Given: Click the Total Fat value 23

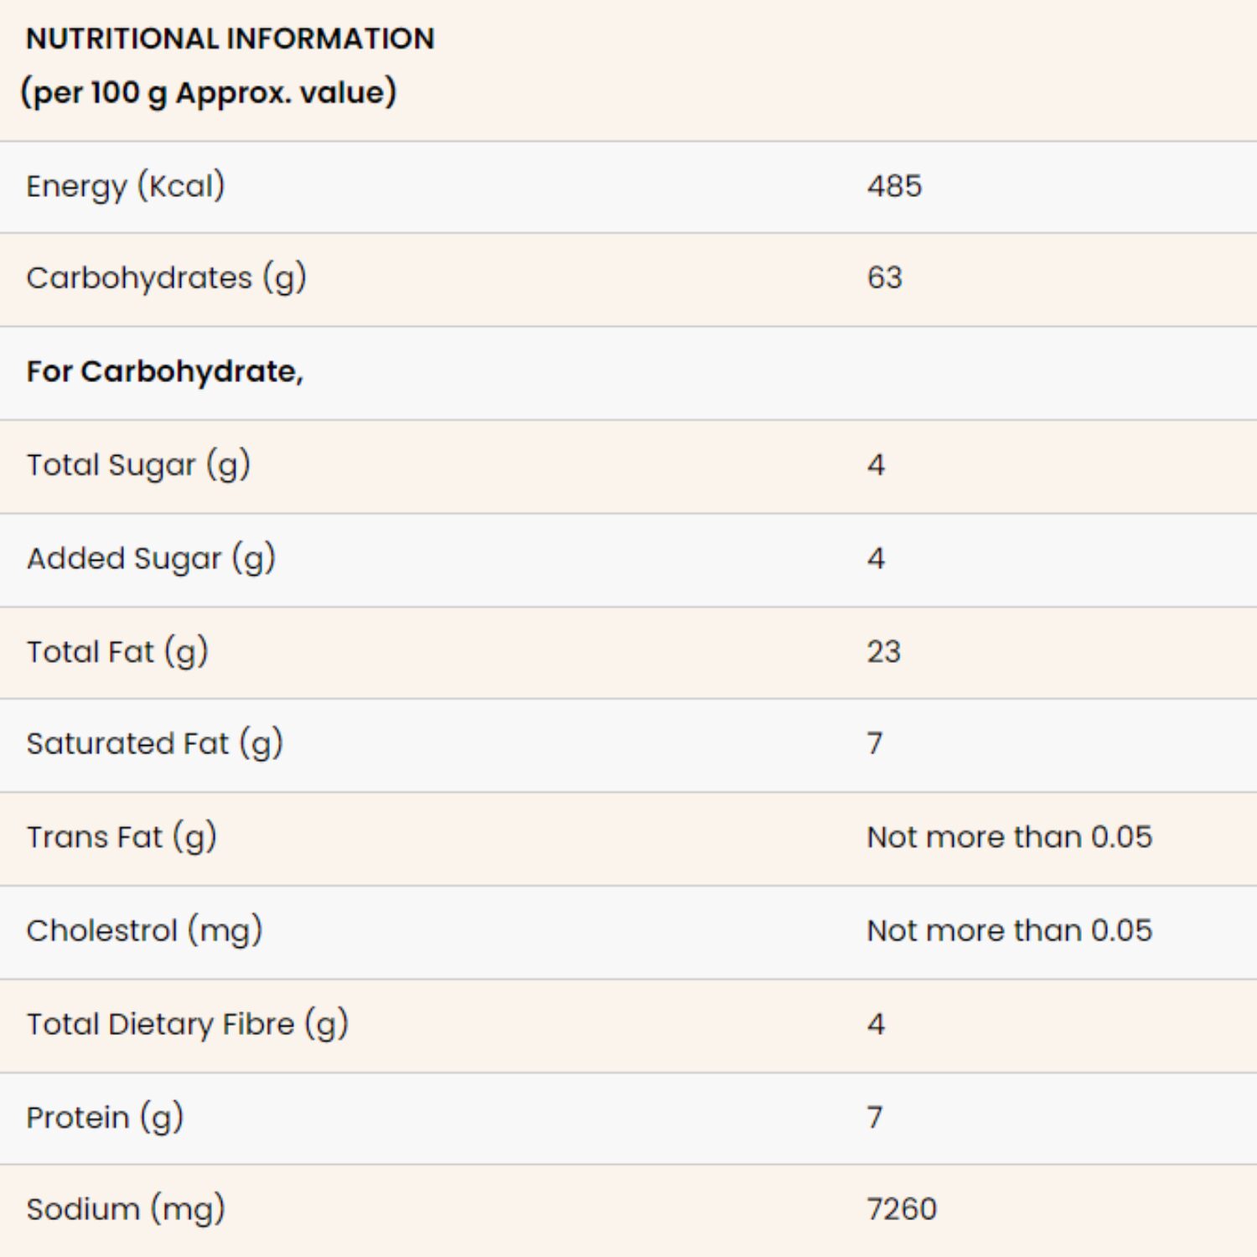Looking at the screenshot, I should point(884,651).
